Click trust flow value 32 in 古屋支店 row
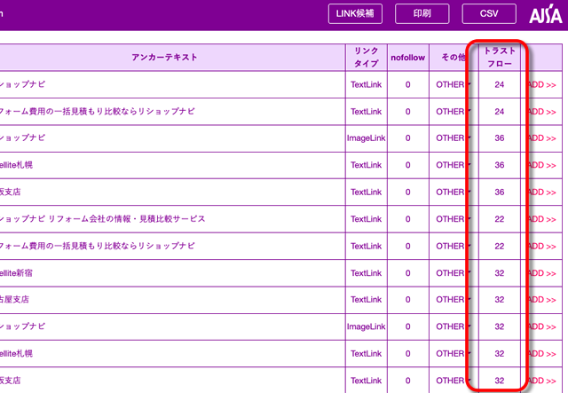This screenshot has width=568, height=393. click(x=500, y=300)
